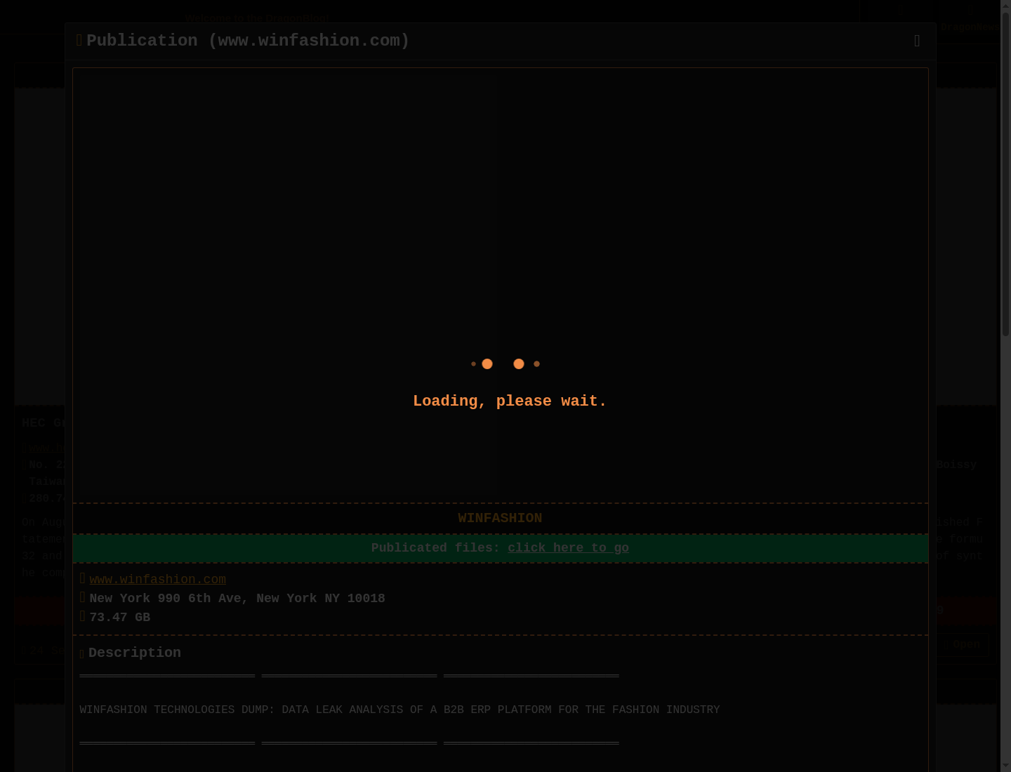Click the 'WINFASHION TECHNOLOGIES DUMP' description line
The width and height of the screenshot is (1011, 772).
click(x=399, y=710)
